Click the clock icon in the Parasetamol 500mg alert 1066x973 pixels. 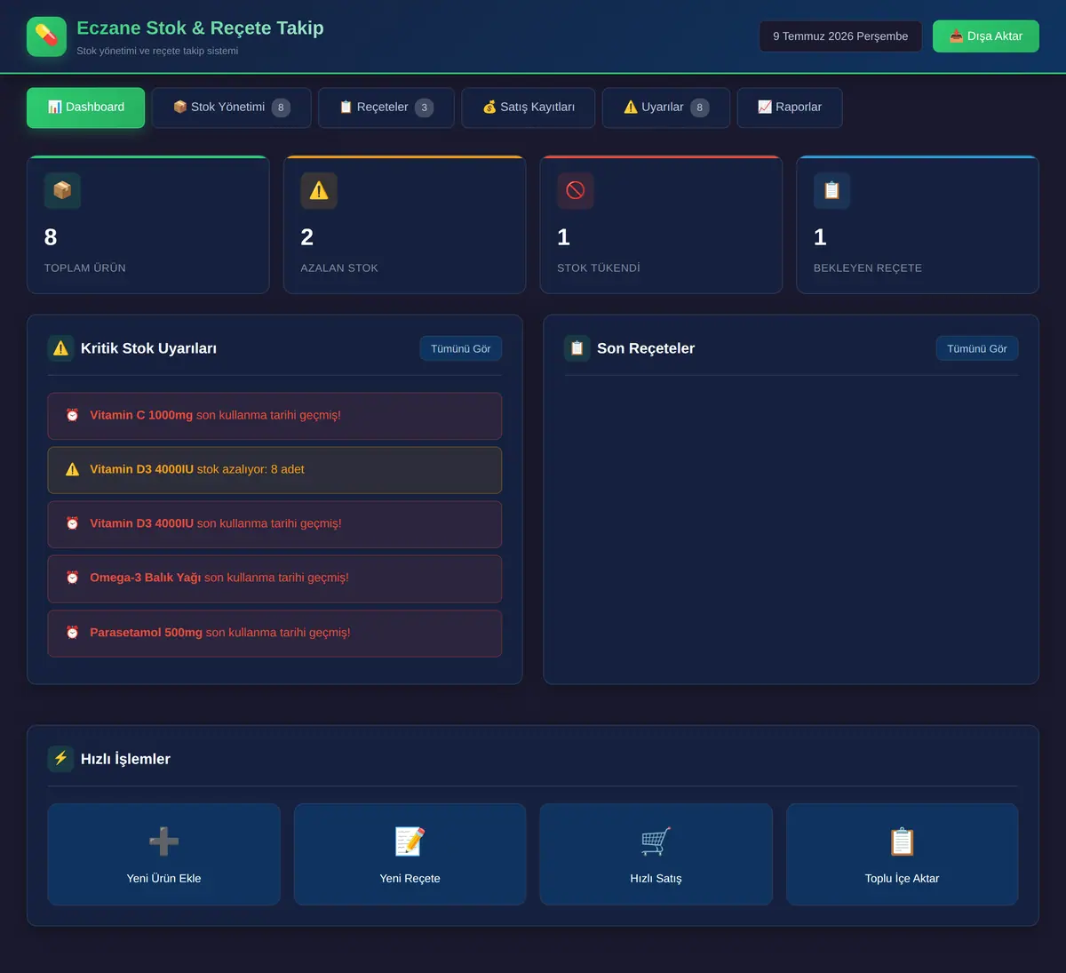(73, 633)
